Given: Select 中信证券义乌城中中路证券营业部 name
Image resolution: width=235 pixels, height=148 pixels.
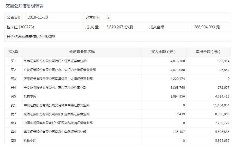Looking at the screenshot, I should 57,105.
